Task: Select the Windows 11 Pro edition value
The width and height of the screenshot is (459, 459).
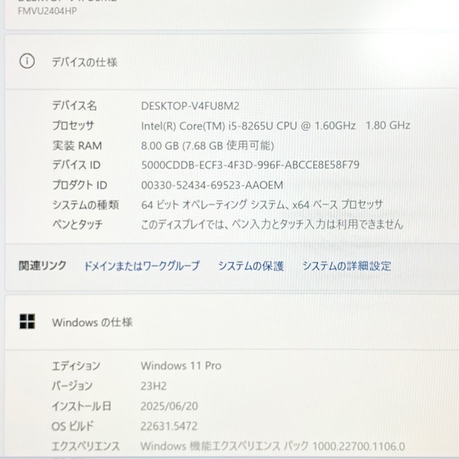Action: [x=181, y=366]
